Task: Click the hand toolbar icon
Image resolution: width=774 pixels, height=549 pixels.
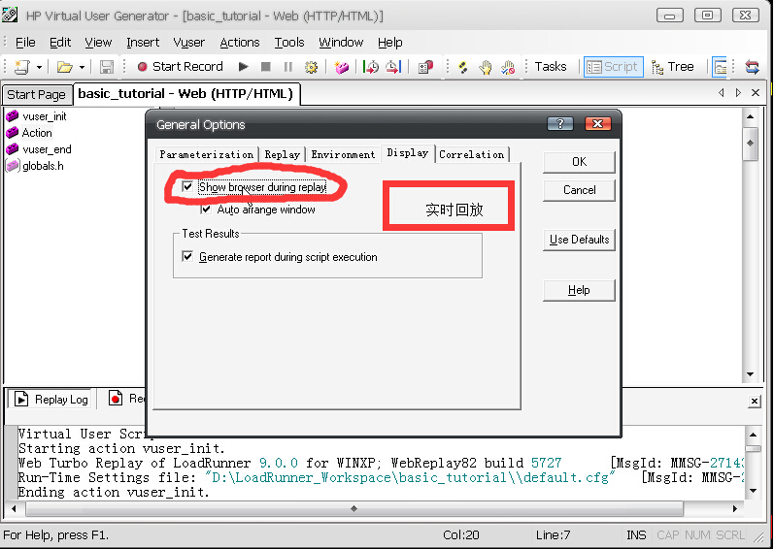Action: point(486,67)
